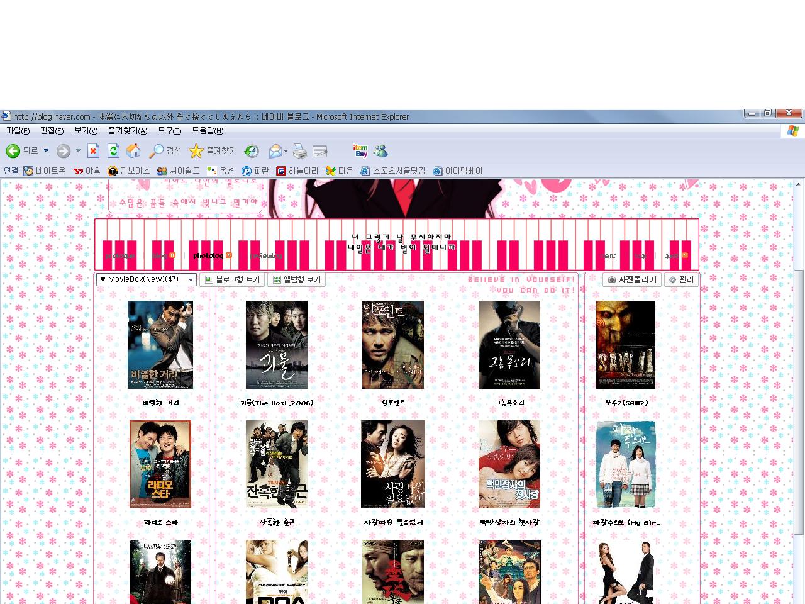
Task: Open the 쏘우2(SAW2) title link
Action: pos(626,403)
